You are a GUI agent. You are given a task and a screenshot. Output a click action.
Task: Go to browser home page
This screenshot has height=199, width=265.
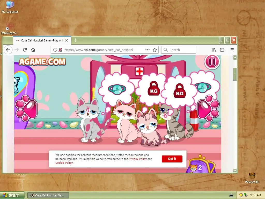[x=33, y=50]
